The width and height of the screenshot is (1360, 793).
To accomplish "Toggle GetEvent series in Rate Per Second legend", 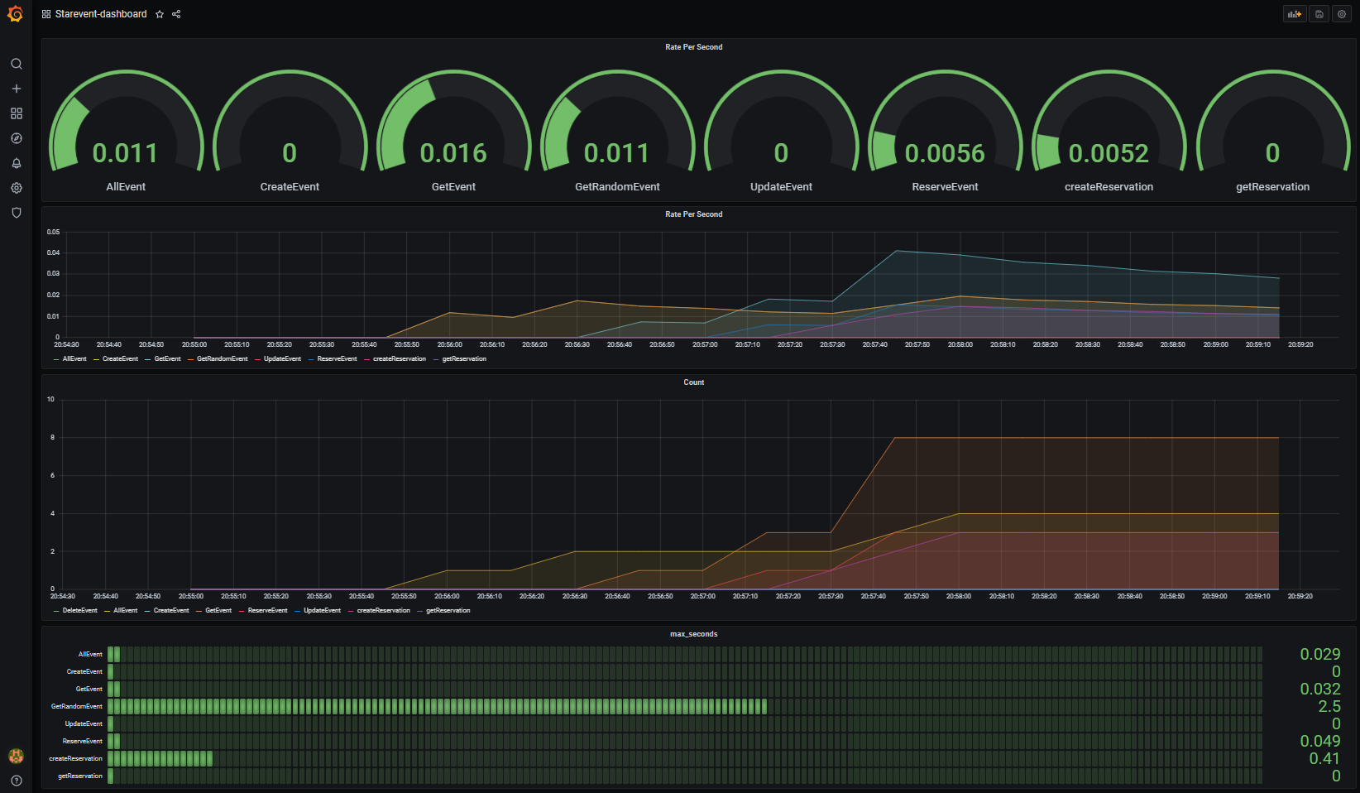I will pyautogui.click(x=168, y=359).
